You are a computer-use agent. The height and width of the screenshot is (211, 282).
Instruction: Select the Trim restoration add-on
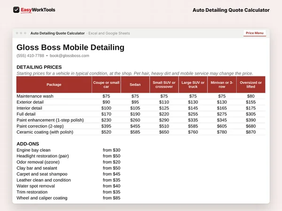tap(32, 192)
